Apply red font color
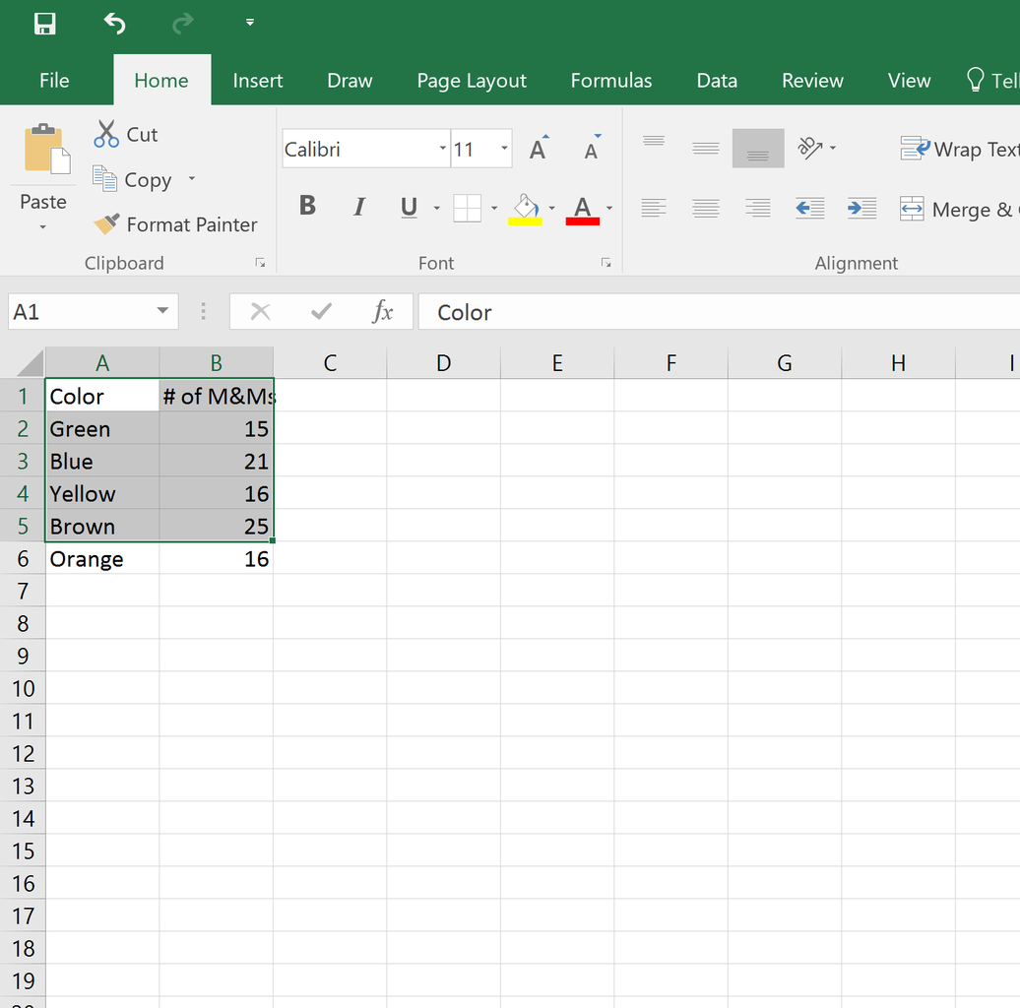The image size is (1020, 1008). [583, 210]
